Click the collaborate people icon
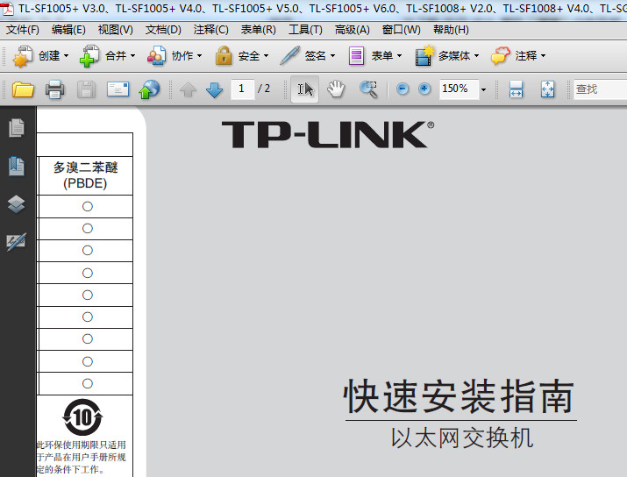Viewport: 627px width, 477px height. (x=156, y=56)
